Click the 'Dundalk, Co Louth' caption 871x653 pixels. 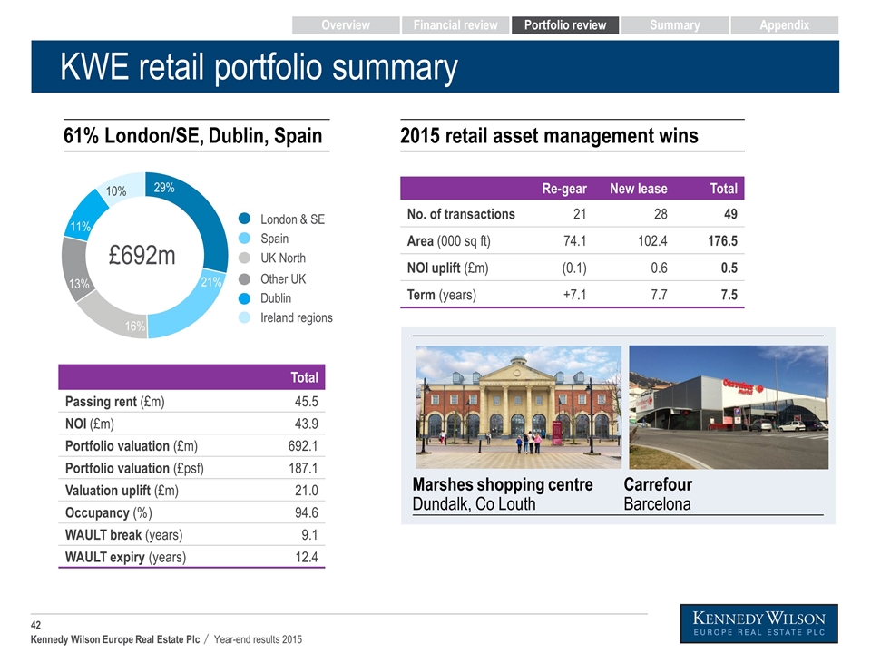(474, 504)
